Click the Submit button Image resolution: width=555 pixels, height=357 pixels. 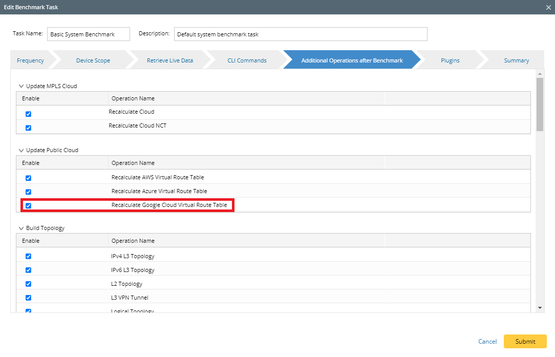tap(525, 342)
